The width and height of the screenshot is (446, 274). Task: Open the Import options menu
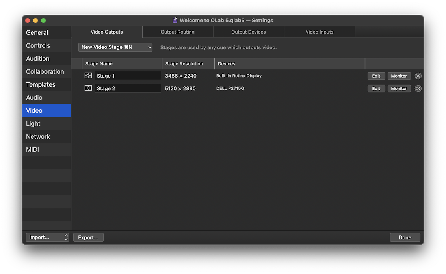47,237
